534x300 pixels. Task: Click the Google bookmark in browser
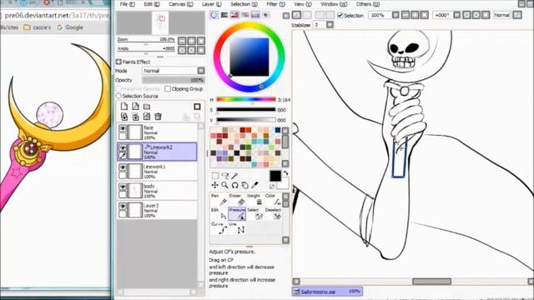coord(70,27)
